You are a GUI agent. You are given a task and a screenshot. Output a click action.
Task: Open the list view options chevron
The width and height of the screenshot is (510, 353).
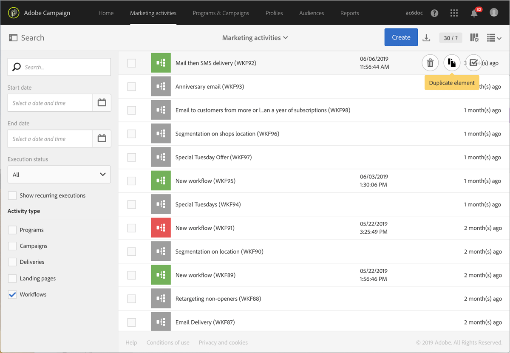pyautogui.click(x=494, y=37)
